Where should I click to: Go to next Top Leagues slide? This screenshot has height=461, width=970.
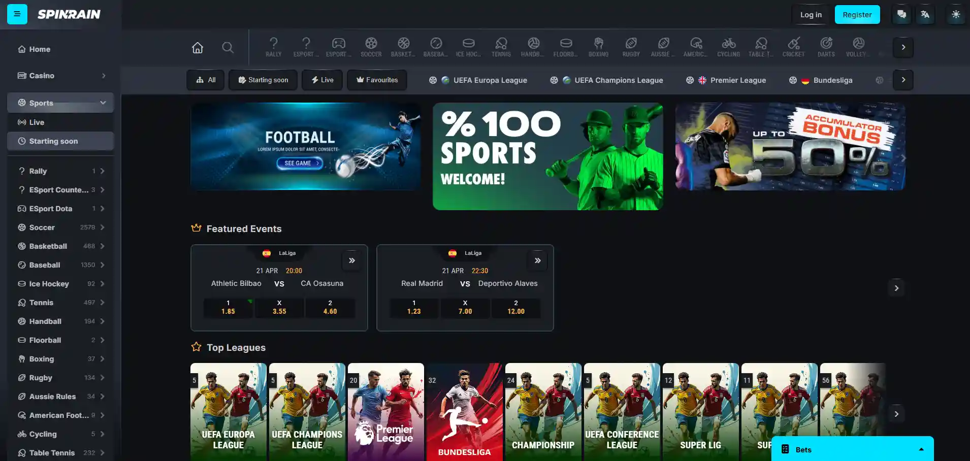click(x=896, y=414)
